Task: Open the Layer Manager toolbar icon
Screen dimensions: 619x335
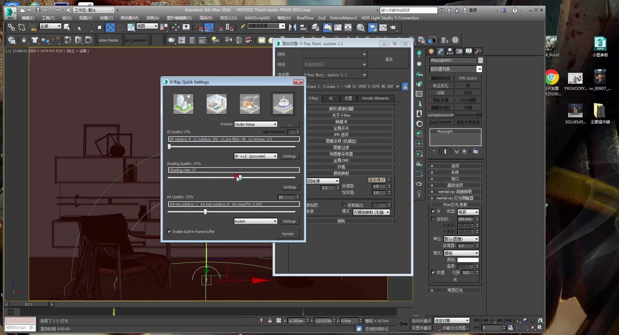Action: 315,27
